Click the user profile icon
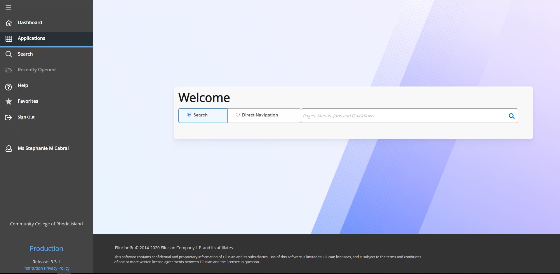 [9, 149]
